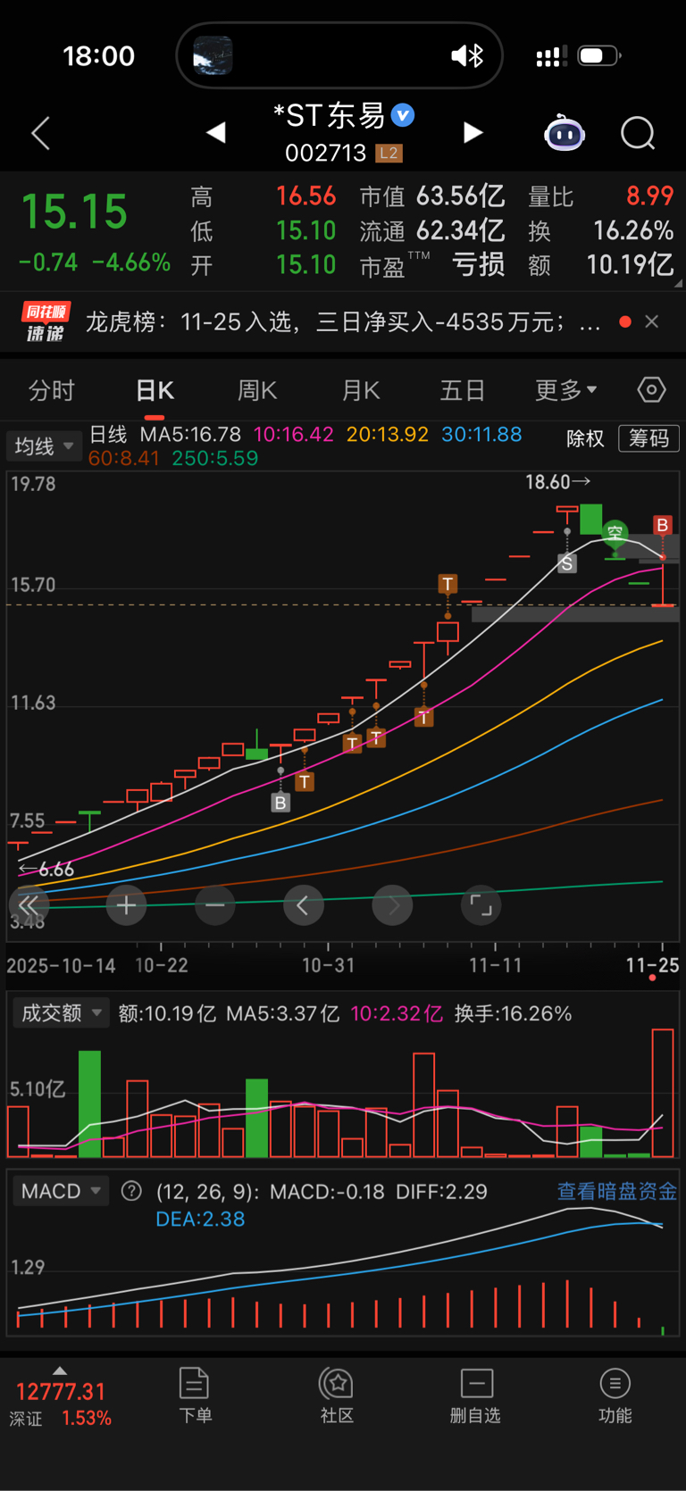Open the MACD indicator dropdown
Screen dimensions: 686x1491
pos(60,1191)
